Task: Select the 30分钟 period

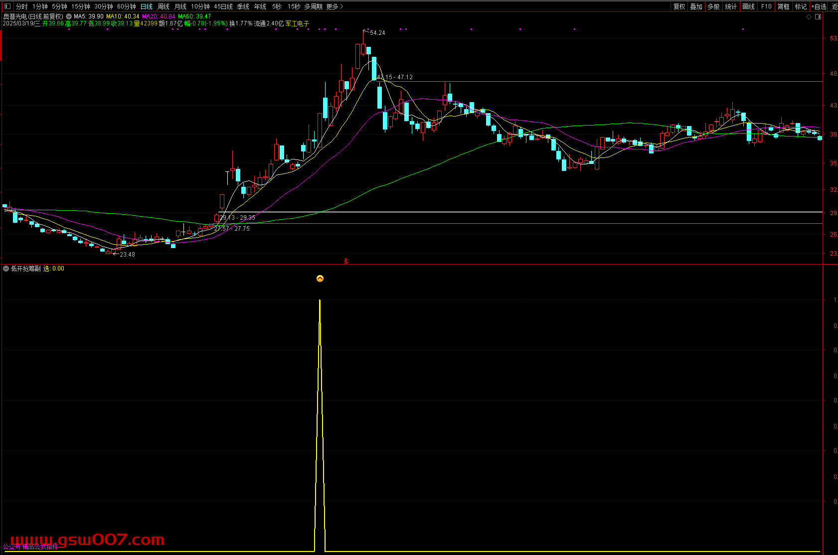Action: (x=104, y=6)
